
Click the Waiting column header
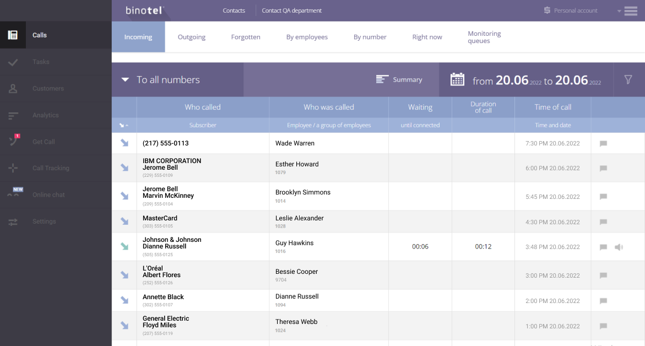(x=420, y=107)
